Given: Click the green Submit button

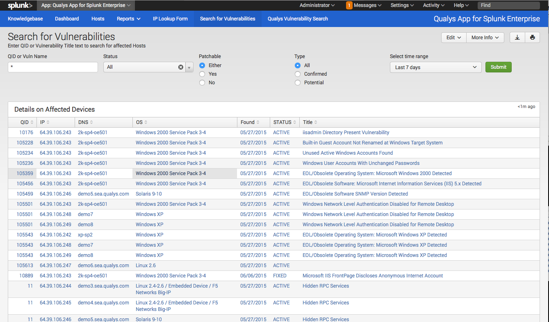Looking at the screenshot, I should click(x=499, y=67).
